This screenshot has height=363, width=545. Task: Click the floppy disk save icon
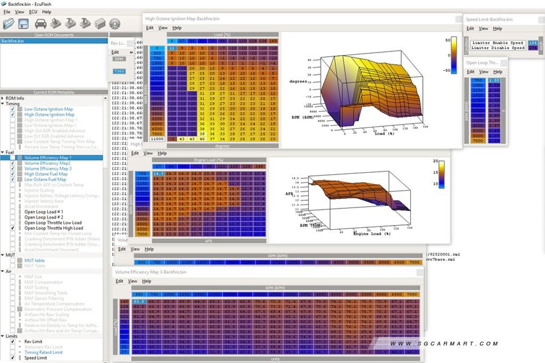click(23, 23)
